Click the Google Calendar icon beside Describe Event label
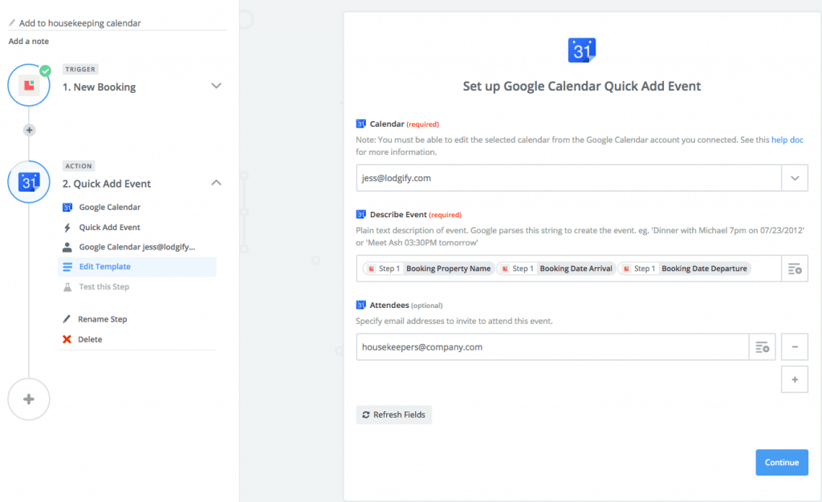The width and height of the screenshot is (822, 502). click(360, 215)
